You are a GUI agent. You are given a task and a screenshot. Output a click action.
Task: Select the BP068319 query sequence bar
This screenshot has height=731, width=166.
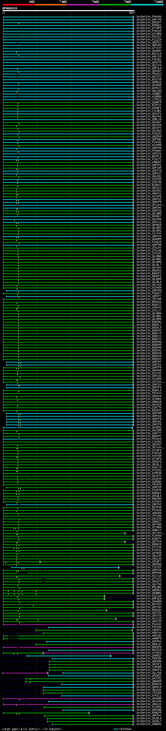tap(68, 10)
